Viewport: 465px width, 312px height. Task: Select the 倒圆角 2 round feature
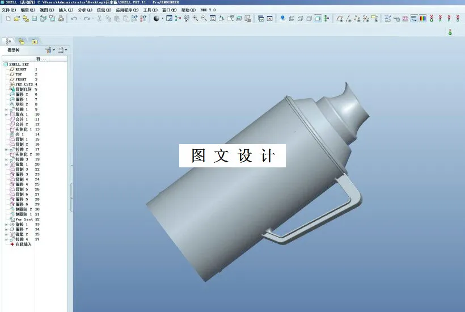coord(21,209)
